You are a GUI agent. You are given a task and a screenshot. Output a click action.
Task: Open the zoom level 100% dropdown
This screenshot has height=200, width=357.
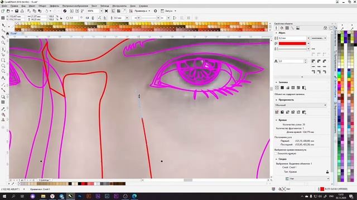click(x=101, y=11)
